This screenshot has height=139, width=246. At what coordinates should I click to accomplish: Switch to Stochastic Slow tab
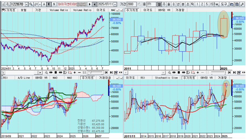[x=167, y=78]
